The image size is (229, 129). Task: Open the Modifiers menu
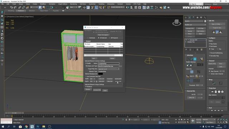[x=43, y=4]
